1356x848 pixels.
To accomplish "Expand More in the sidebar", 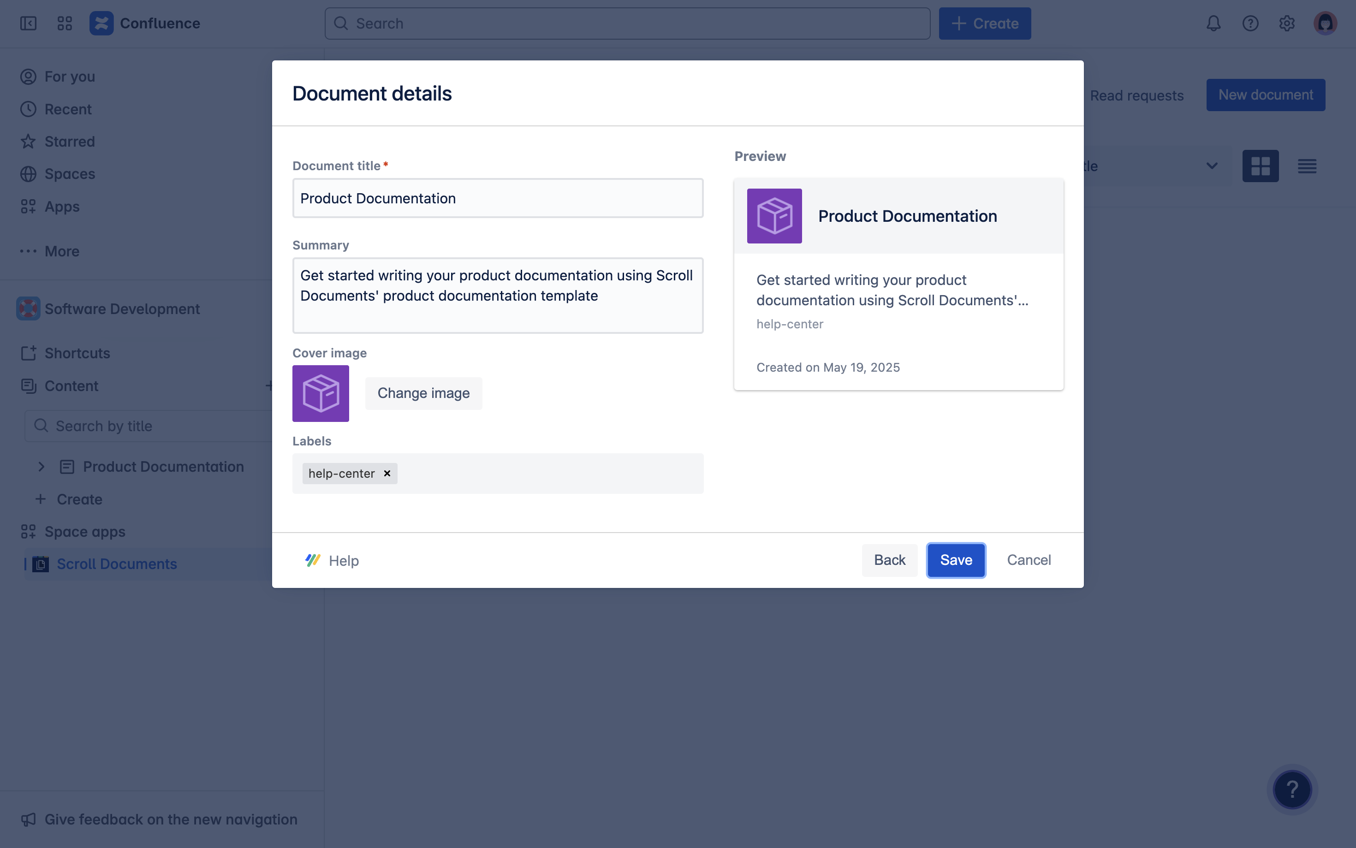I will click(62, 251).
